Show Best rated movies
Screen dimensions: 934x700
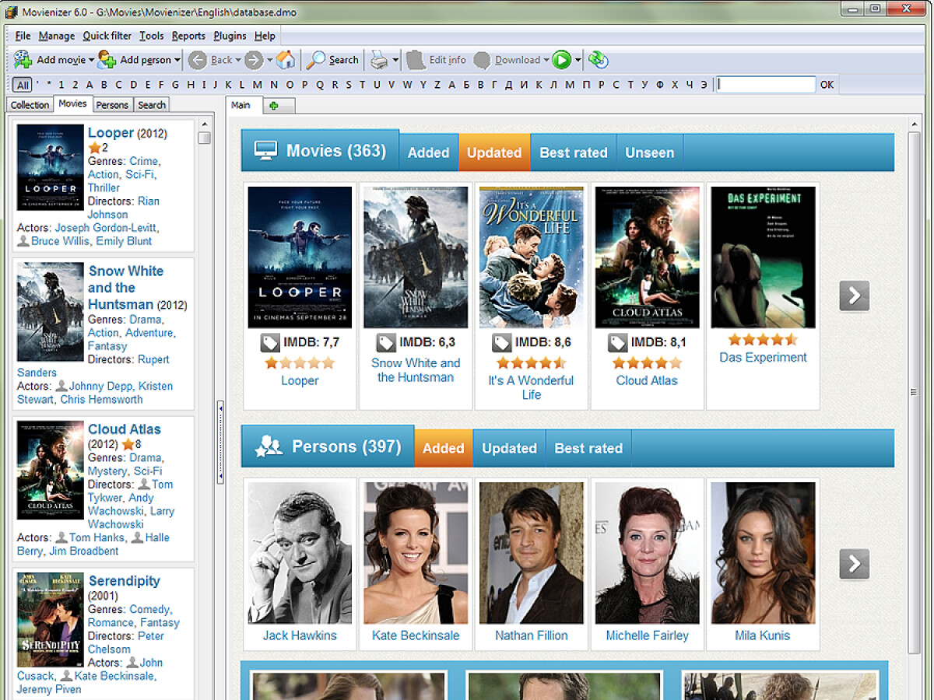click(573, 152)
